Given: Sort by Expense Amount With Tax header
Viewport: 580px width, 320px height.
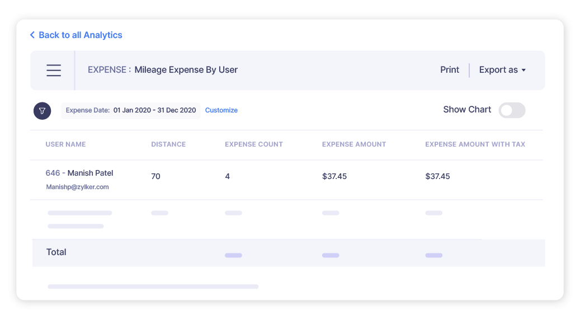Looking at the screenshot, I should pyautogui.click(x=475, y=144).
